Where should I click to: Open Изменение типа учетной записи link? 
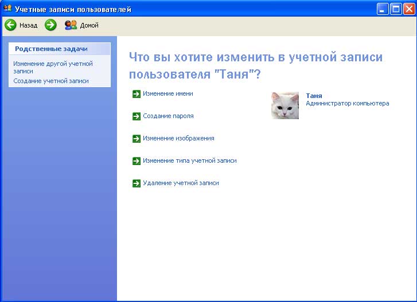pos(190,160)
